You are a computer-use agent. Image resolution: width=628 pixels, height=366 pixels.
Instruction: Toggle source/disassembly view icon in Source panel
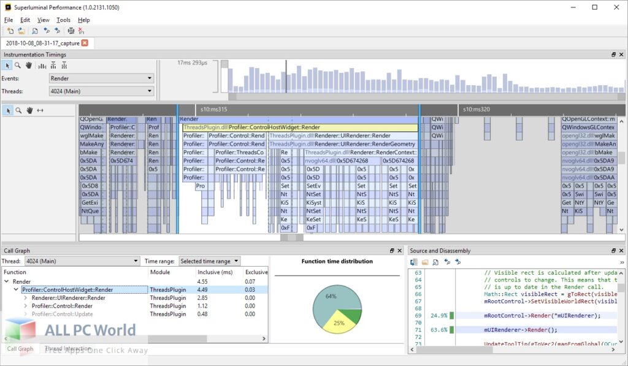[x=414, y=262]
